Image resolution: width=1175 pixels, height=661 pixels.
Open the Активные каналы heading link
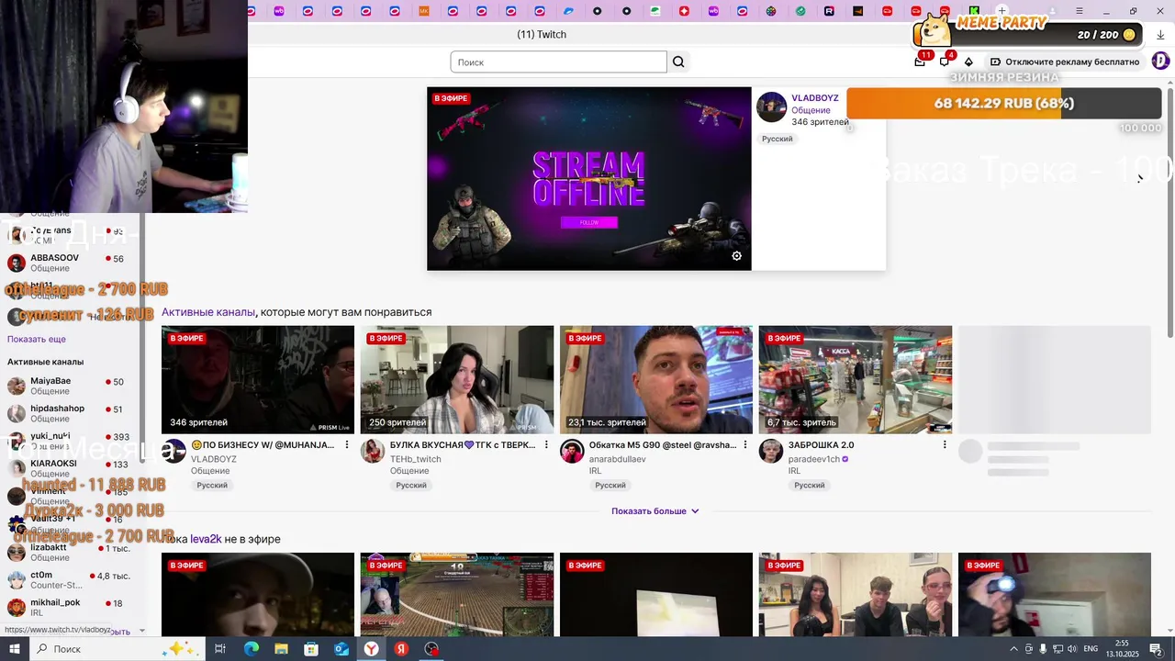[x=208, y=312]
